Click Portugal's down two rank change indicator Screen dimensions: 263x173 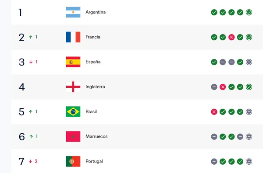coord(33,161)
